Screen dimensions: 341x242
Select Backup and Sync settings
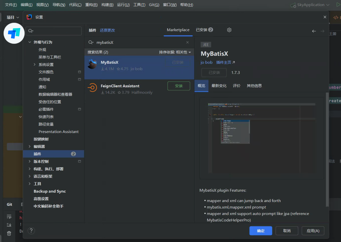pyautogui.click(x=50, y=191)
